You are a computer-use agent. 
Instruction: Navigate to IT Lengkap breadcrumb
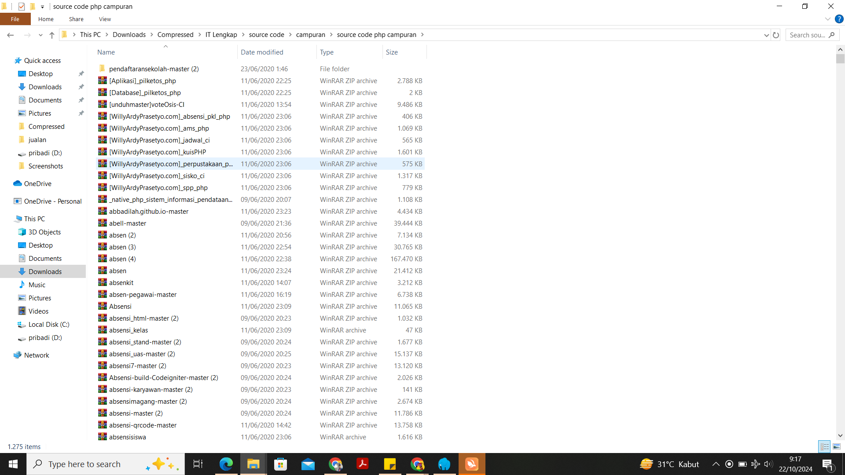pyautogui.click(x=221, y=35)
